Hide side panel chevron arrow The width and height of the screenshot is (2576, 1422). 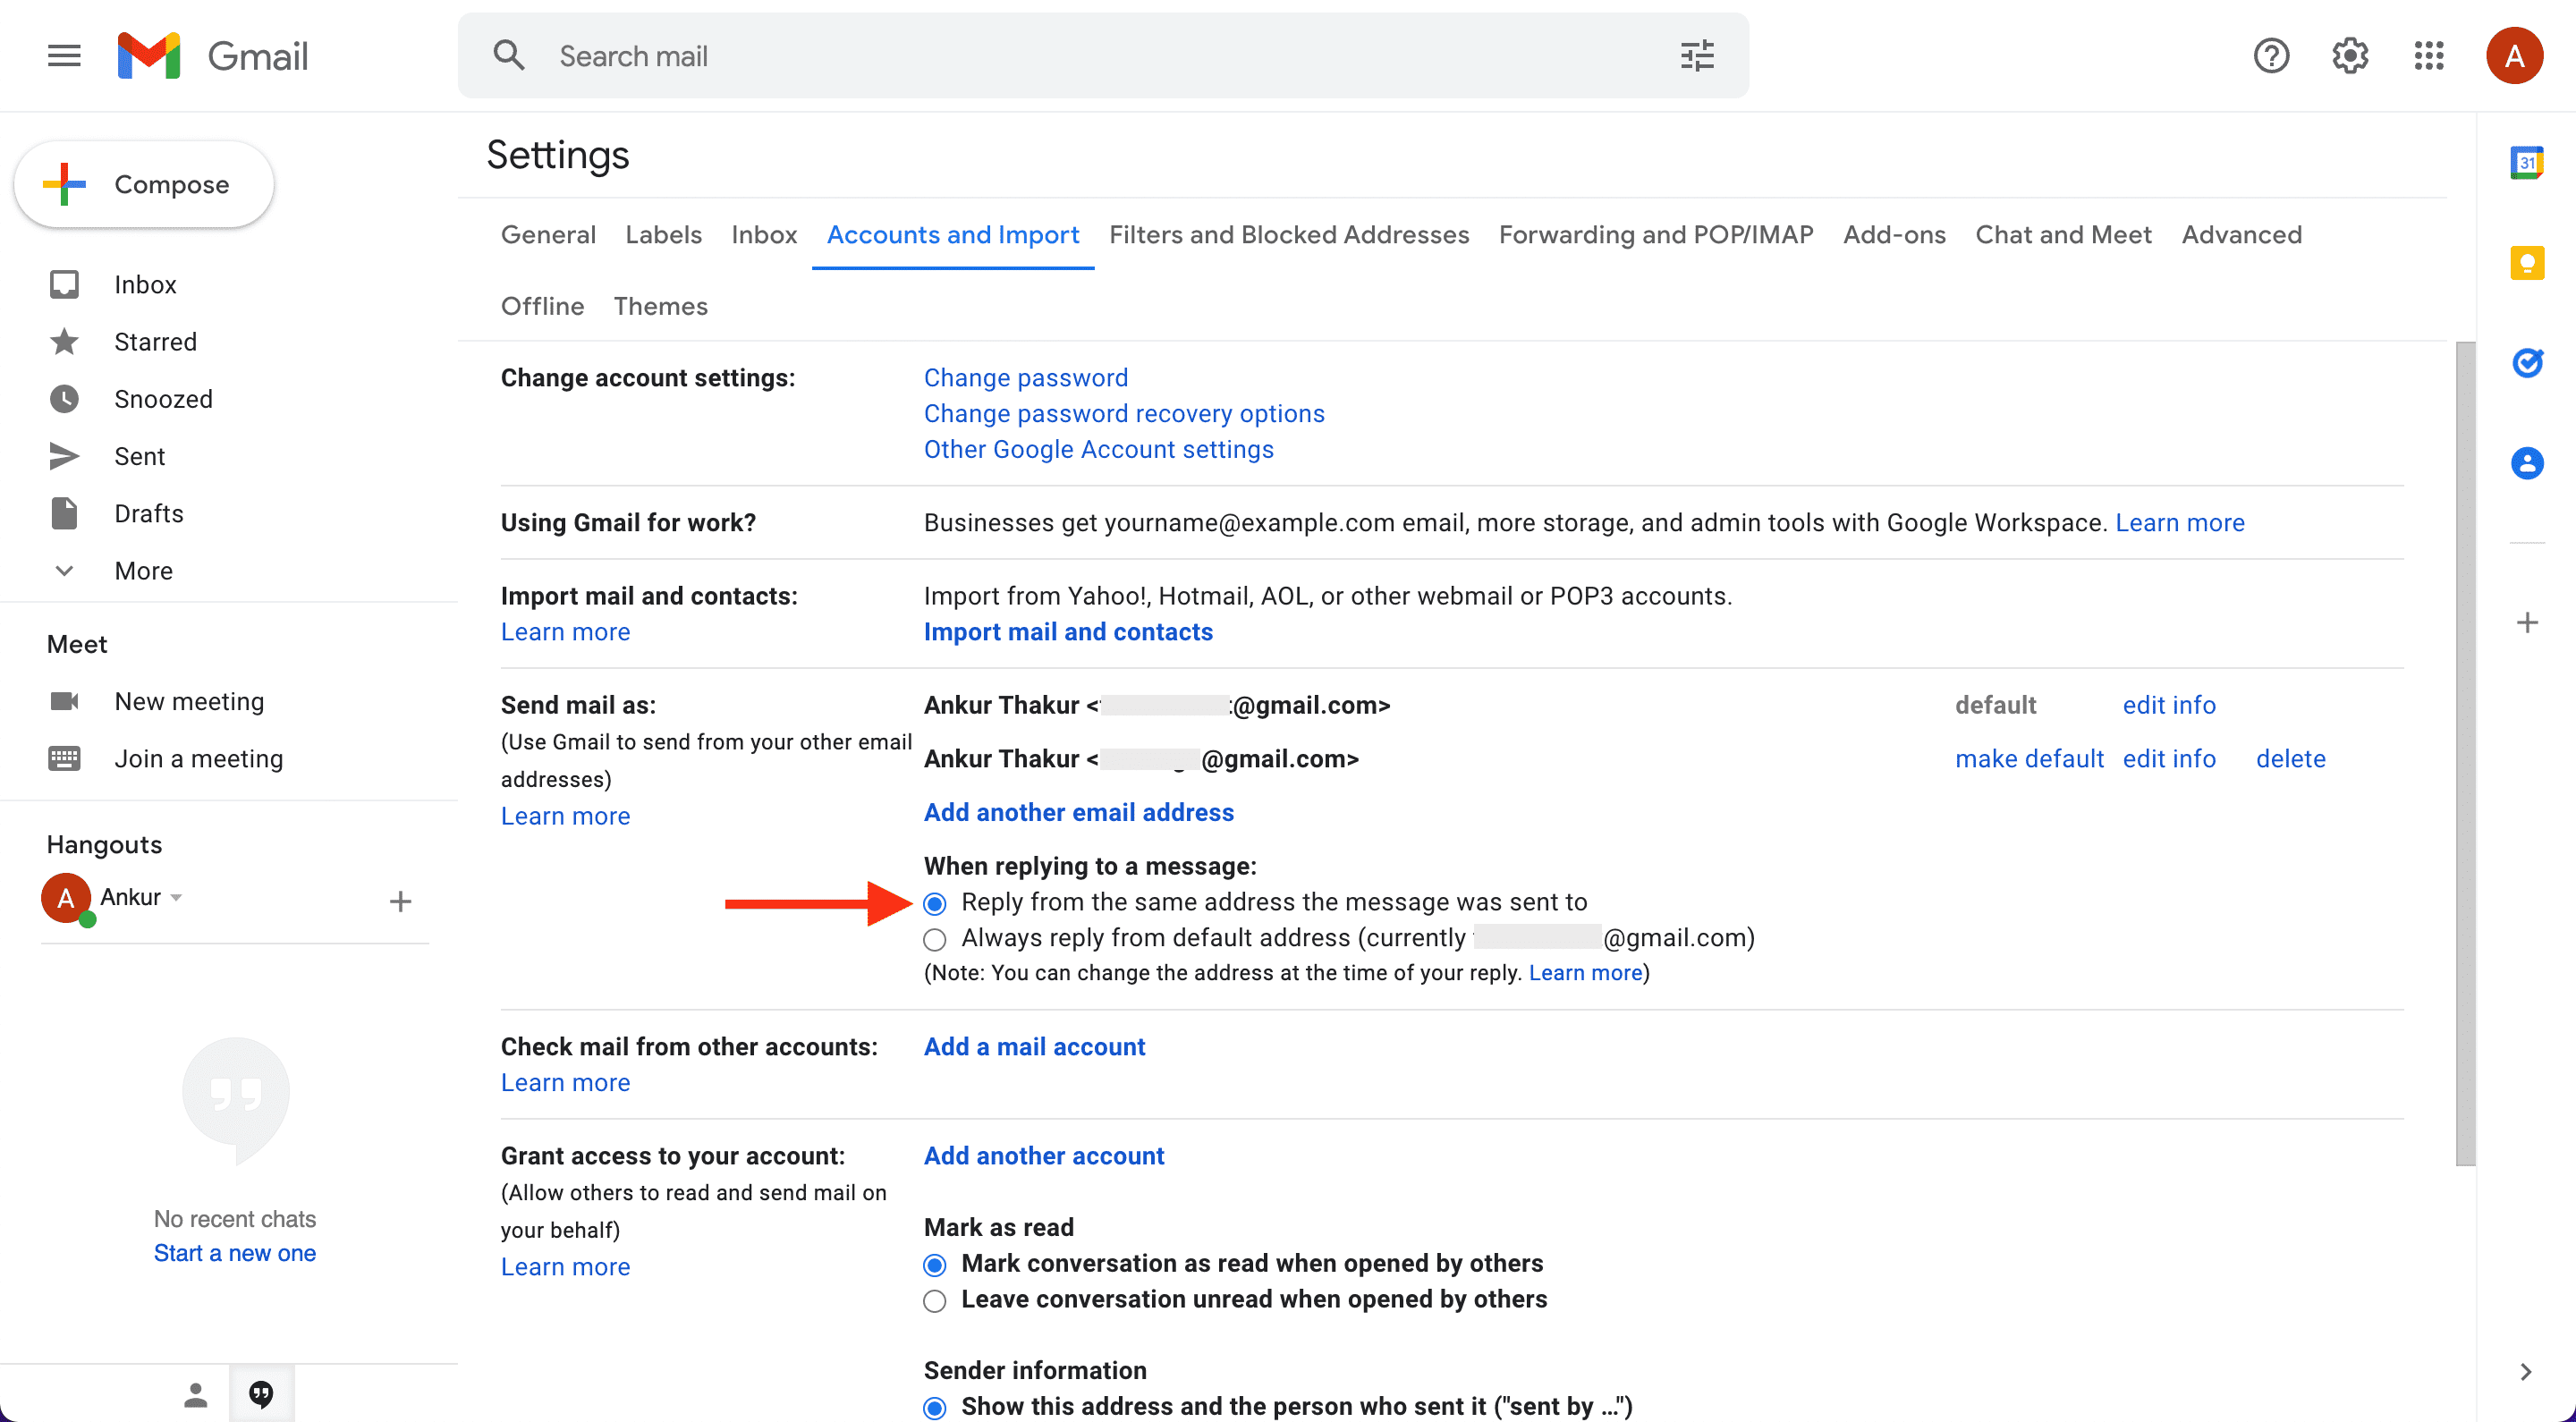click(x=2526, y=1372)
